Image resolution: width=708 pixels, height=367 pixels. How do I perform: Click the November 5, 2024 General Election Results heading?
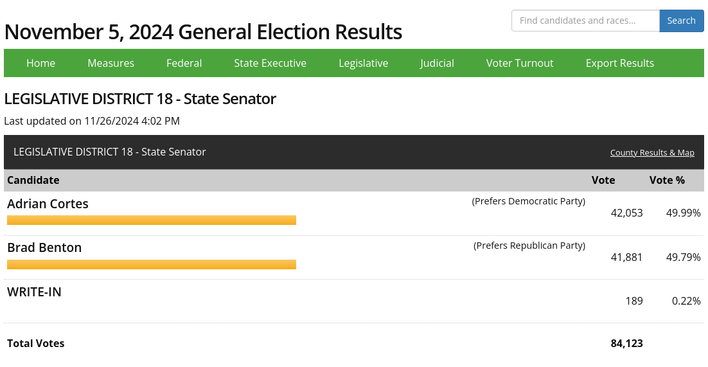click(x=203, y=32)
